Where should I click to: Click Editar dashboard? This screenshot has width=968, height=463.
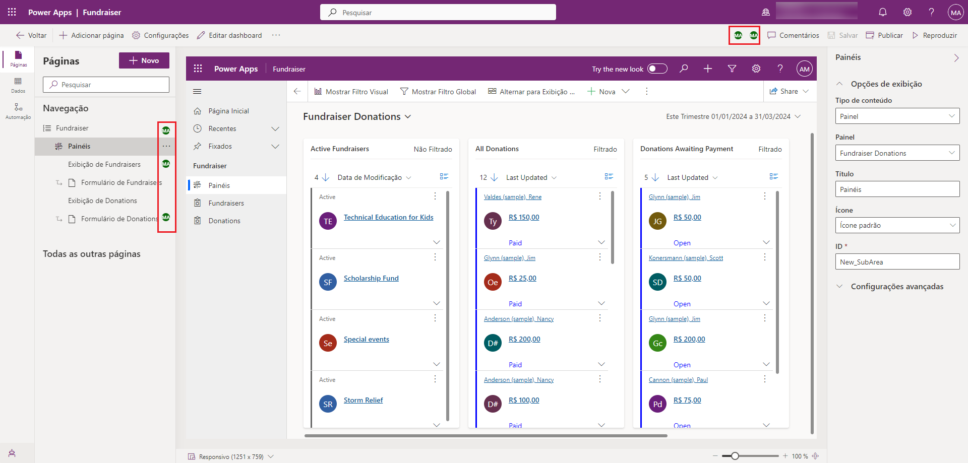(x=229, y=35)
